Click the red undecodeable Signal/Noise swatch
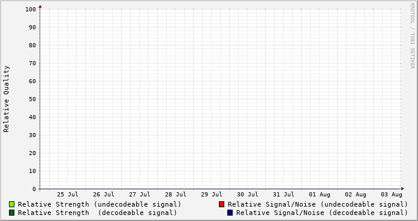The image size is (418, 221). point(221,204)
